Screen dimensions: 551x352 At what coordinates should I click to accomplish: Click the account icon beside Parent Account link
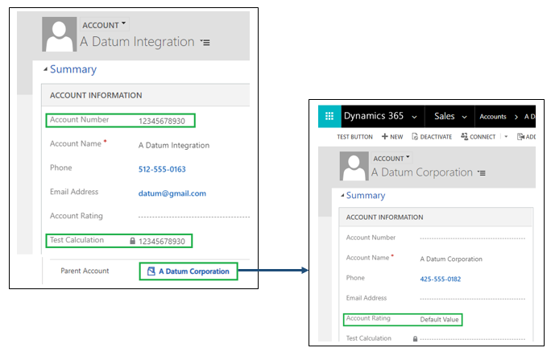151,271
